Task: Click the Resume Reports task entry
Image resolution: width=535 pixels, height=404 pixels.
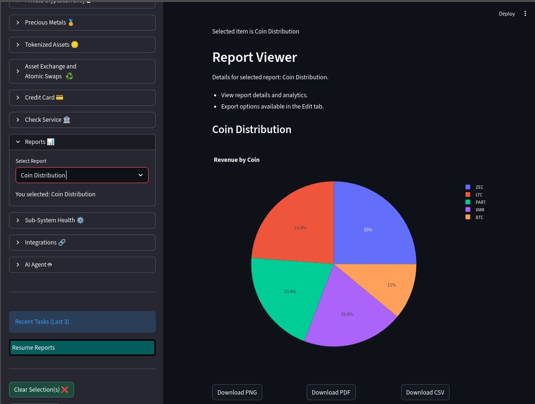Action: click(82, 347)
